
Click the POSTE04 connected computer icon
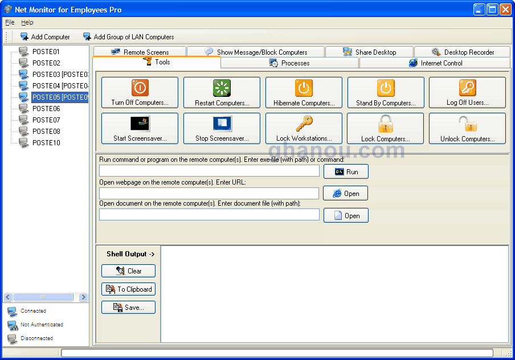[x=24, y=86]
